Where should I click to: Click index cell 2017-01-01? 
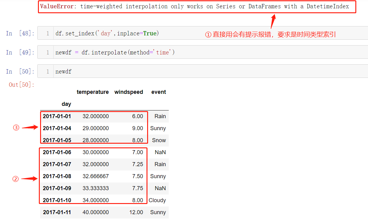[57, 116]
